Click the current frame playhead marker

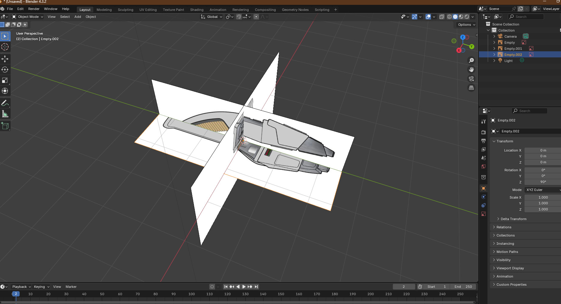pyautogui.click(x=16, y=294)
